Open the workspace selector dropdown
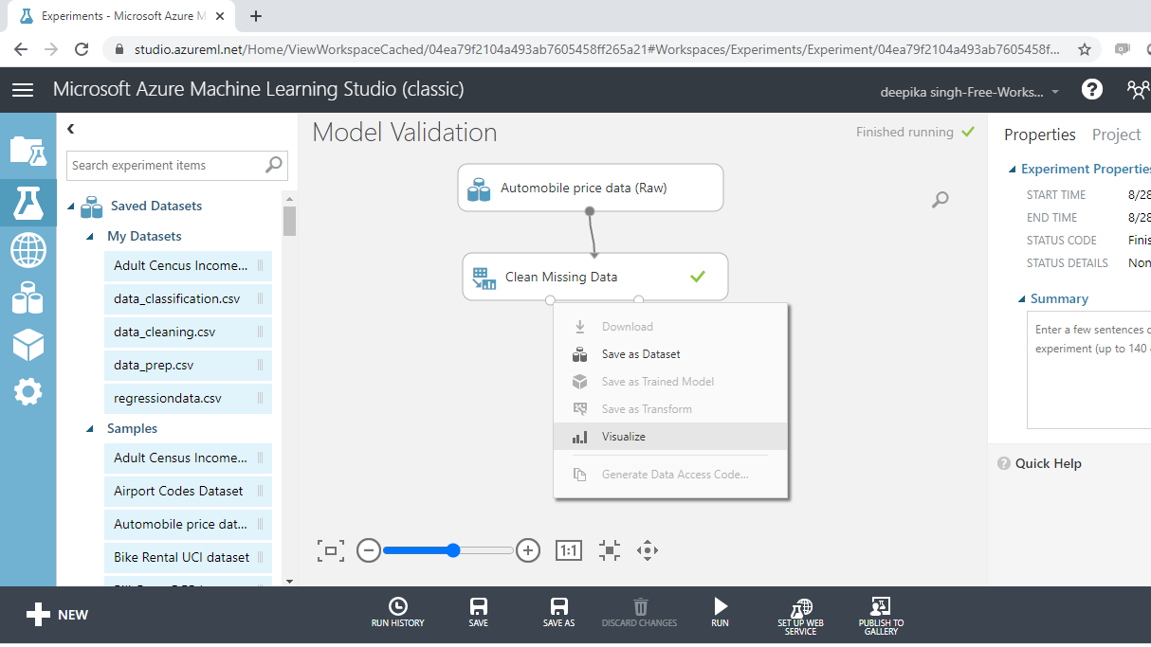Screen dimensions: 1151x647 click(970, 92)
